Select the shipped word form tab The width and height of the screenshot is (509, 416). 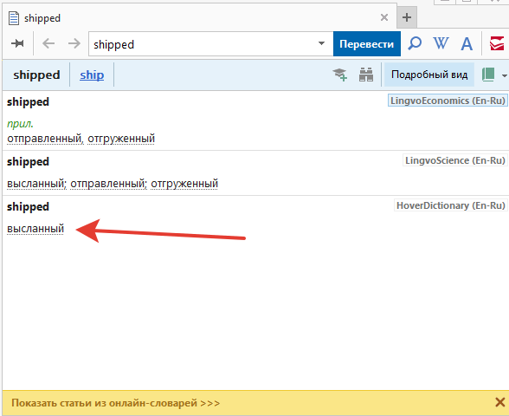click(36, 75)
